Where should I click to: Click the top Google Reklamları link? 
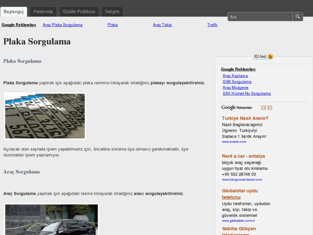pyautogui.click(x=19, y=25)
